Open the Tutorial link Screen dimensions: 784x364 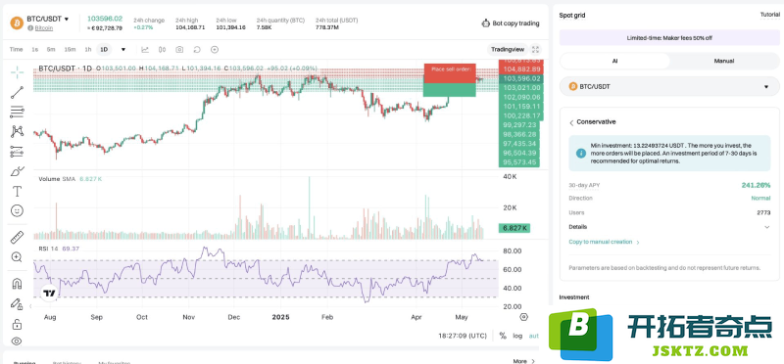point(769,15)
